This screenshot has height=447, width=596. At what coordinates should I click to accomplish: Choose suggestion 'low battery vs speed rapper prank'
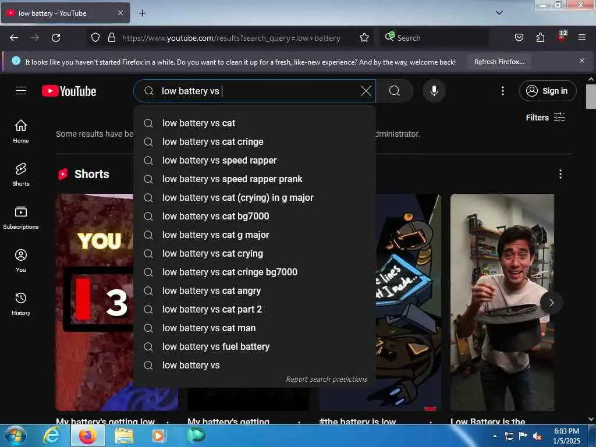(254, 179)
